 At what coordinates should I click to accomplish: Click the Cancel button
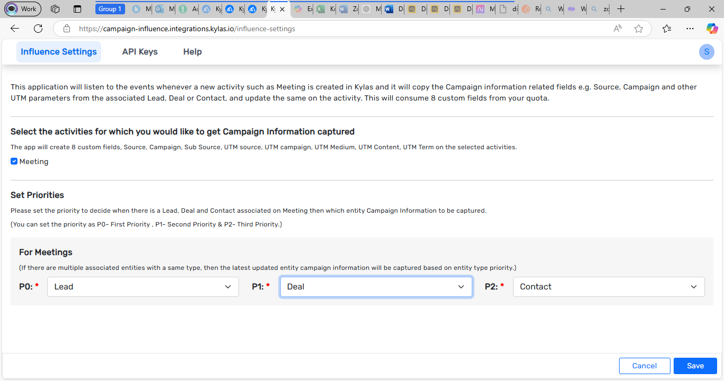[644, 366]
